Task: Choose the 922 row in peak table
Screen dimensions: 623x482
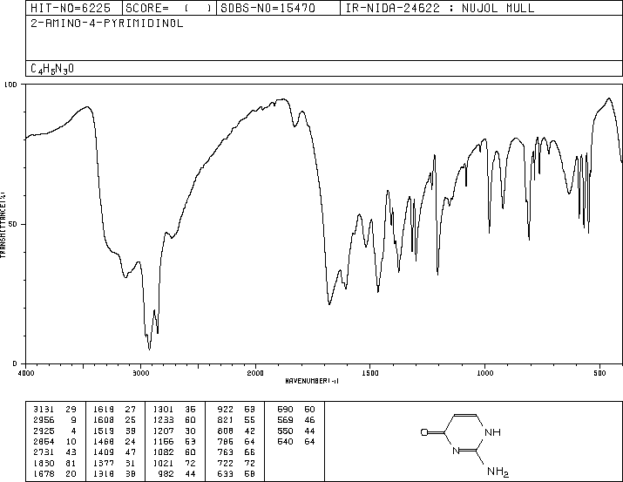Action: coord(236,409)
